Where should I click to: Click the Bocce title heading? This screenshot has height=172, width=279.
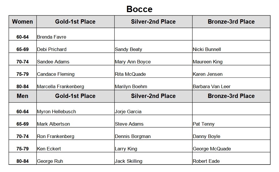click(x=139, y=9)
